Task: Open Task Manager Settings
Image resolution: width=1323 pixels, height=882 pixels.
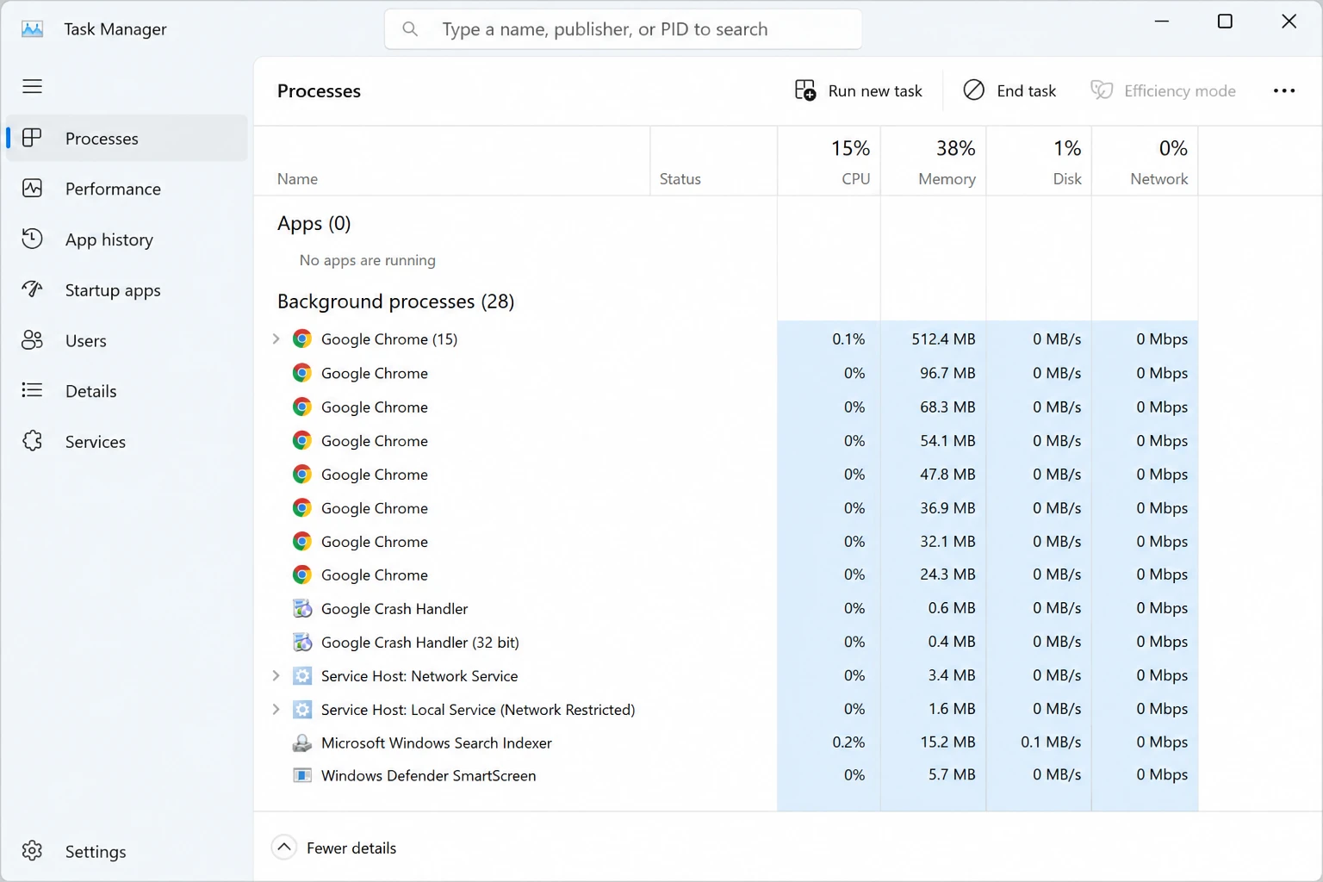Action: pyautogui.click(x=127, y=851)
